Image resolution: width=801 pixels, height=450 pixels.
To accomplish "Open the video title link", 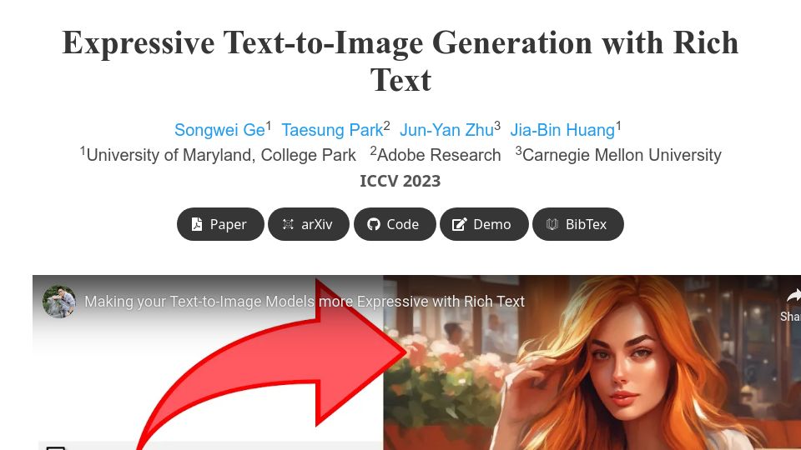I will click(x=305, y=302).
